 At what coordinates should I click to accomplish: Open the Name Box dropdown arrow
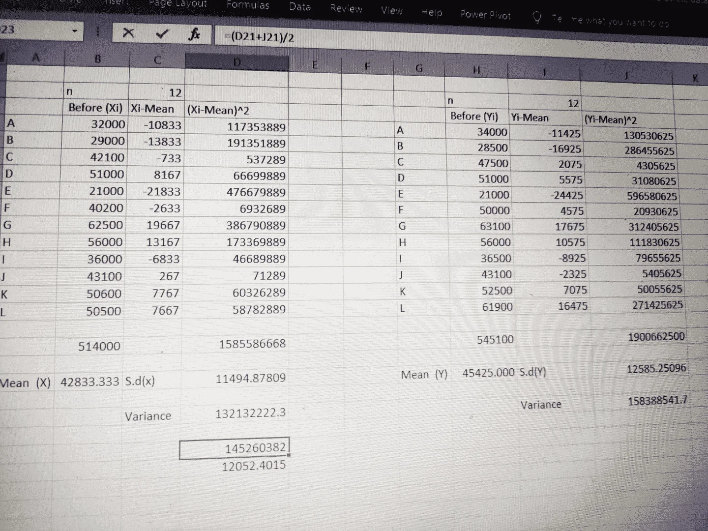coord(75,31)
